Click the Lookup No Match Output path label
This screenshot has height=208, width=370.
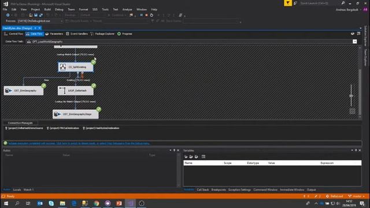click(75, 102)
